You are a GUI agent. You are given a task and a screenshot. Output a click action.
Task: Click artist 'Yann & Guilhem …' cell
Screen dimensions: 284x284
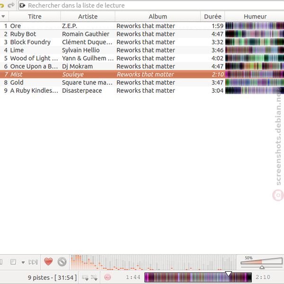point(88,58)
